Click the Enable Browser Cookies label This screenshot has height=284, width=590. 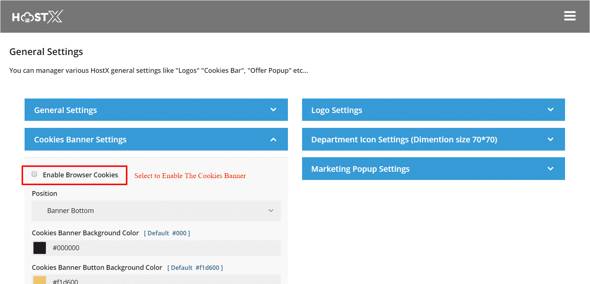80,175
